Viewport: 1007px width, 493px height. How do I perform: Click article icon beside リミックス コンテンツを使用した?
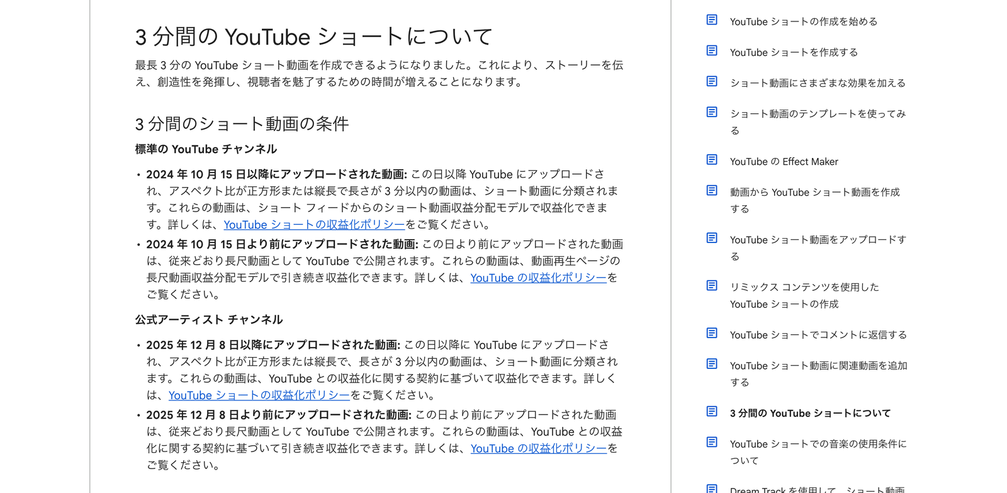pyautogui.click(x=712, y=286)
